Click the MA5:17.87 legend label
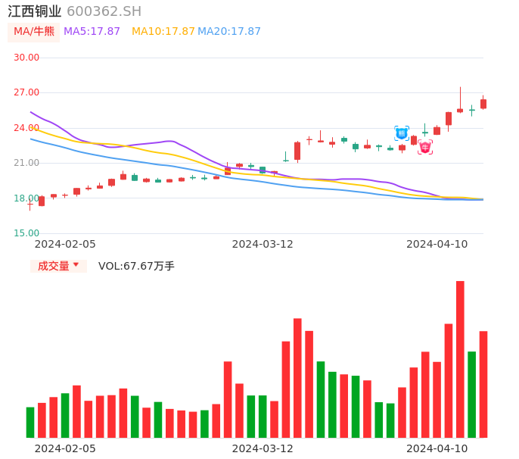 click(x=92, y=31)
